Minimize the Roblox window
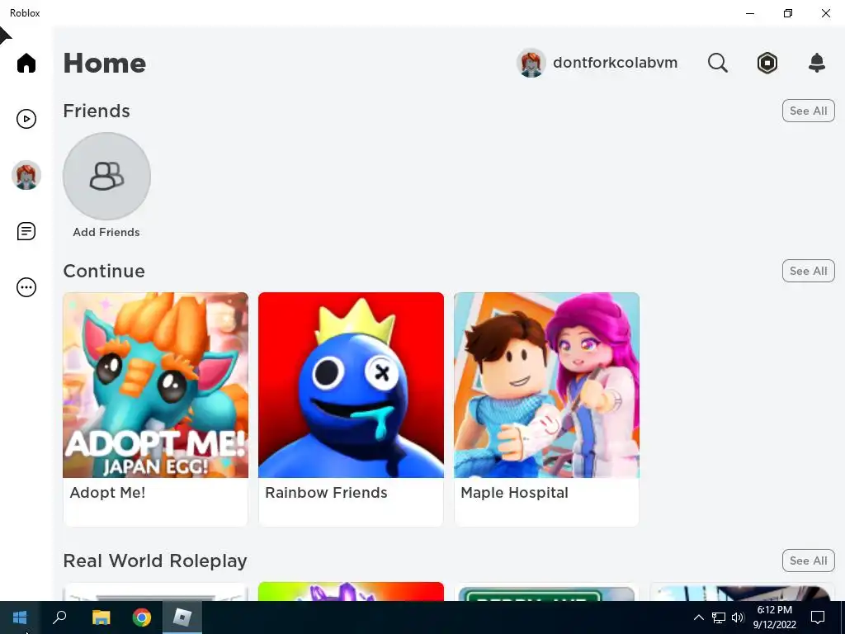Viewport: 845px width, 634px height. [x=749, y=13]
